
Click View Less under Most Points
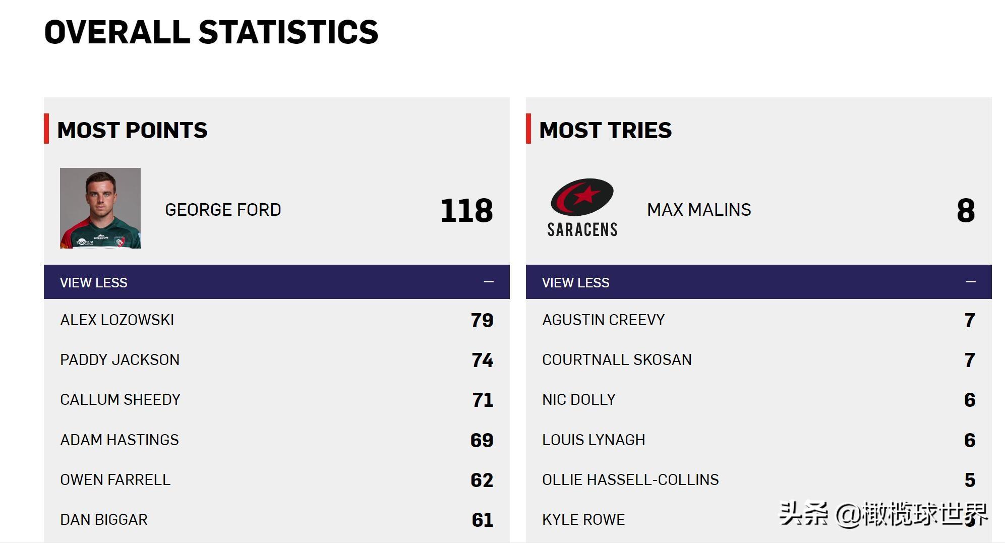click(94, 282)
